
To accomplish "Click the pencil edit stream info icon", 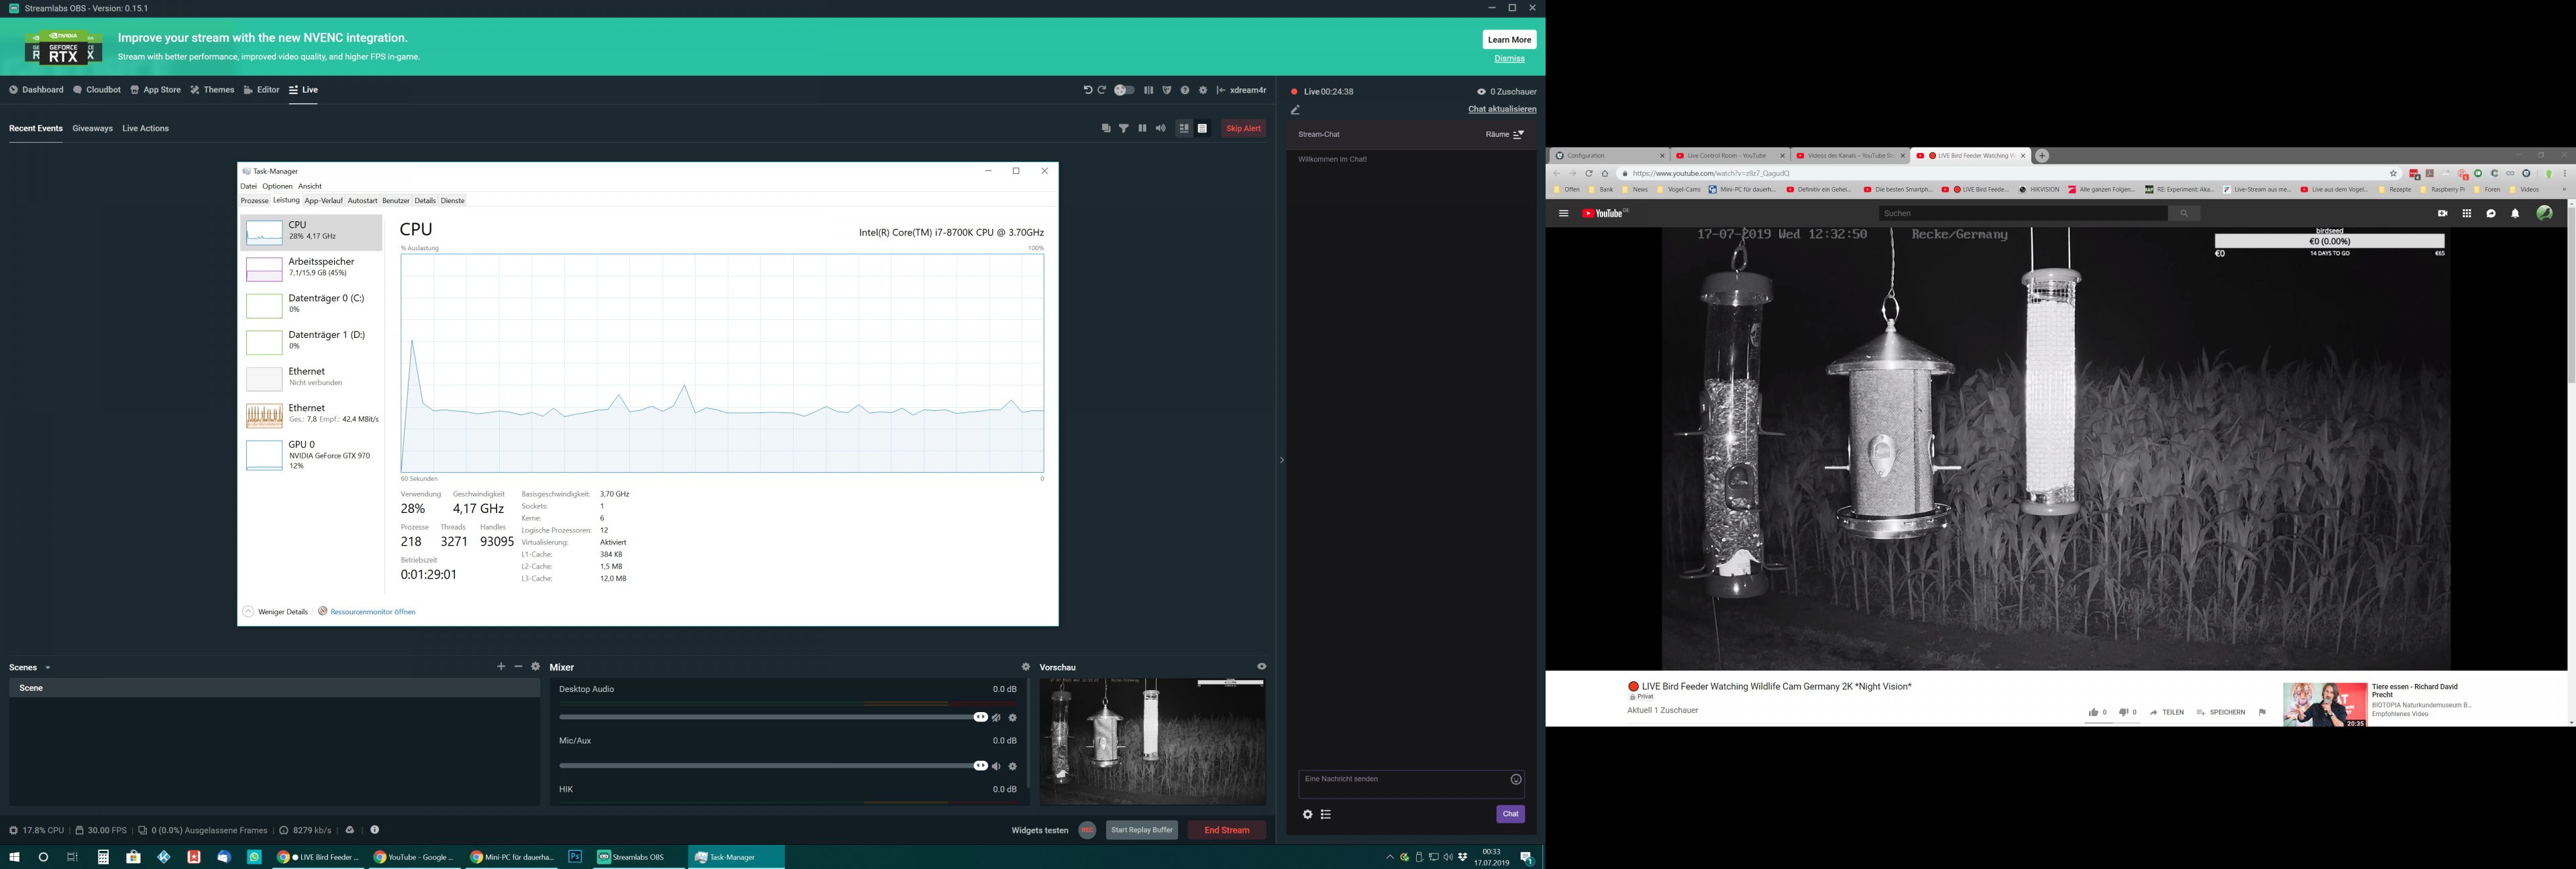I will [1295, 110].
